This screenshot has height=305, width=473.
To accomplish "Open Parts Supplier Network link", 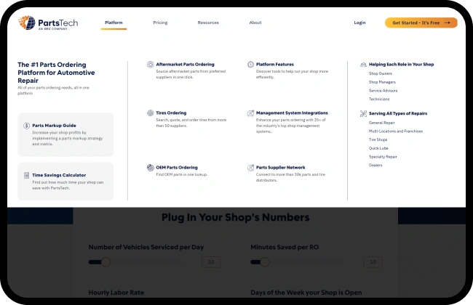I will click(x=281, y=168).
